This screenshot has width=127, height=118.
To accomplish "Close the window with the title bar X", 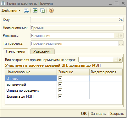I will (123, 3).
